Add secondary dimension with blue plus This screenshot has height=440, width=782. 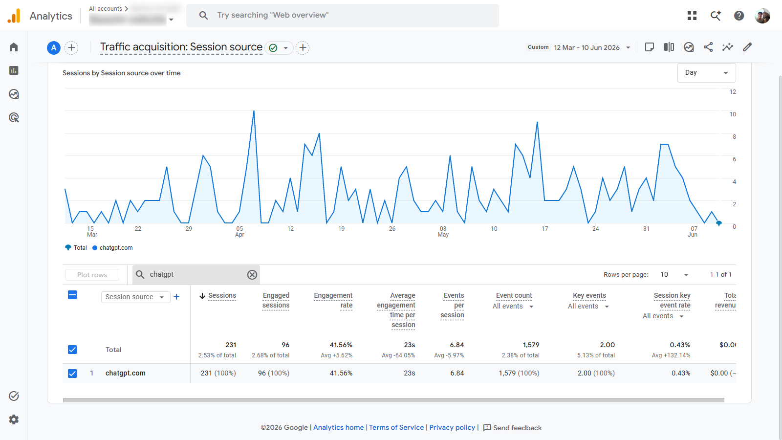[176, 297]
